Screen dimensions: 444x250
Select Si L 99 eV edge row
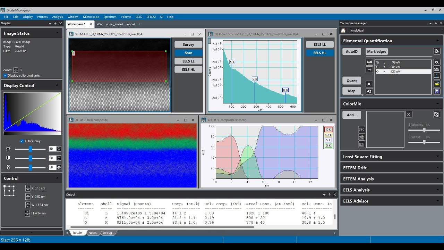403,62
